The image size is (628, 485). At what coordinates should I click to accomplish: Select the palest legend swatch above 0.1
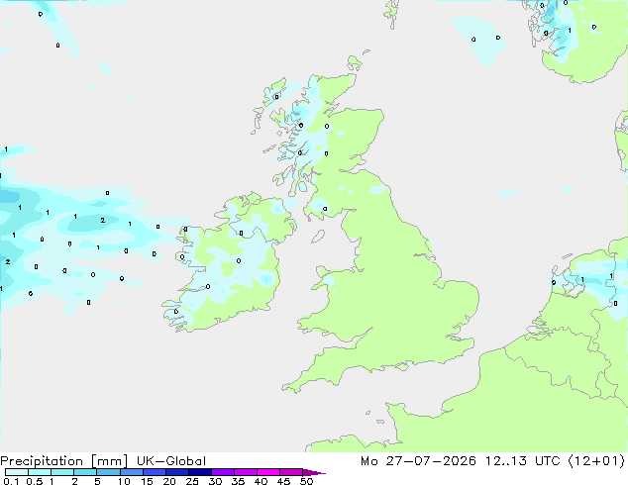click(x=17, y=472)
